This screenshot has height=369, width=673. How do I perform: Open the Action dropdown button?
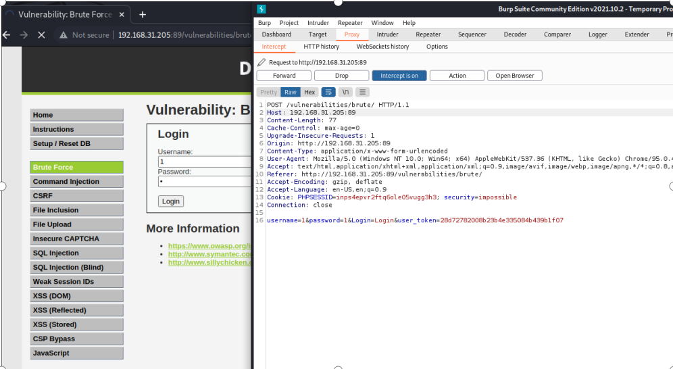click(x=457, y=76)
